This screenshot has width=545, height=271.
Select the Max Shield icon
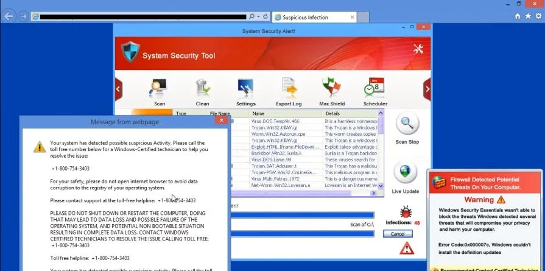point(331,86)
